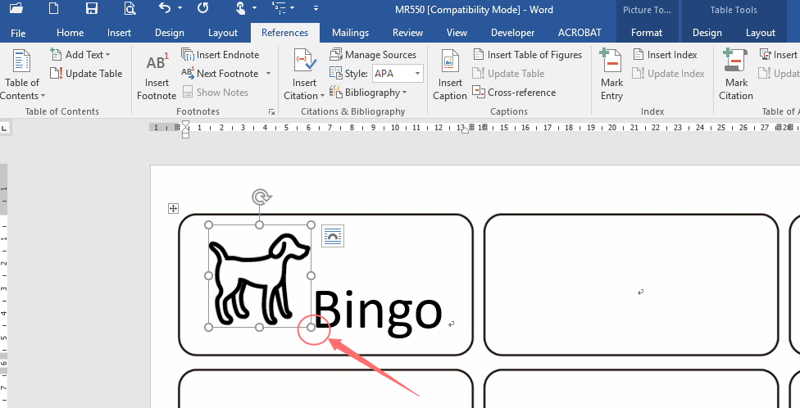The height and width of the screenshot is (408, 800).
Task: Open the Table Tools Layout tab
Action: [x=760, y=33]
